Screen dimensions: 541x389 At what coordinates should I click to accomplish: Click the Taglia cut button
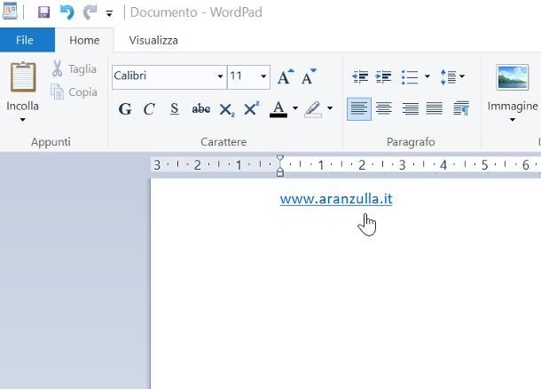pyautogui.click(x=74, y=68)
